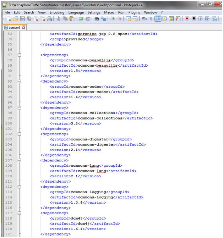
Task: Toggle Show All Characters pilcrow icon
Action: tap(151, 19)
